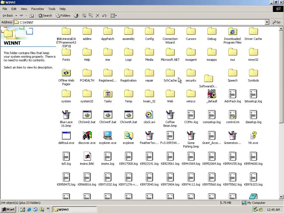Select the Microsoft.NET folder
The width and height of the screenshot is (284, 213).
tap(170, 55)
